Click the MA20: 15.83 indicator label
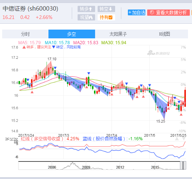Screen dimensions: 192x179 tap(86, 43)
